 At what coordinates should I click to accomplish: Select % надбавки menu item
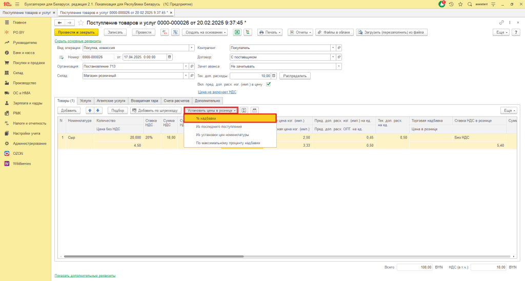(x=230, y=118)
